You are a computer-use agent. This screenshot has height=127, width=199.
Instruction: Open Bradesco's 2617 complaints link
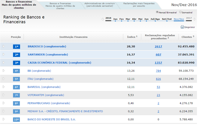tap(158, 47)
